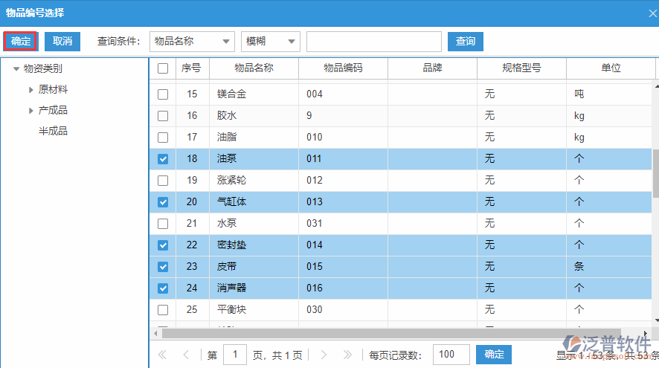Sort by the 物品名称 column header
The width and height of the screenshot is (659, 368).
click(254, 68)
